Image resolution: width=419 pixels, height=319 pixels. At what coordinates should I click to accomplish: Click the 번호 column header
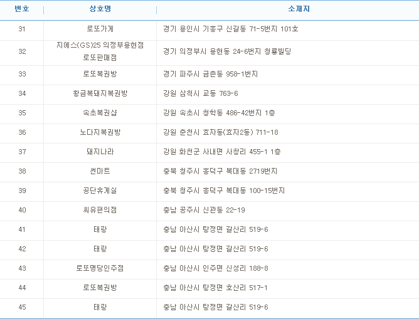click(x=22, y=9)
